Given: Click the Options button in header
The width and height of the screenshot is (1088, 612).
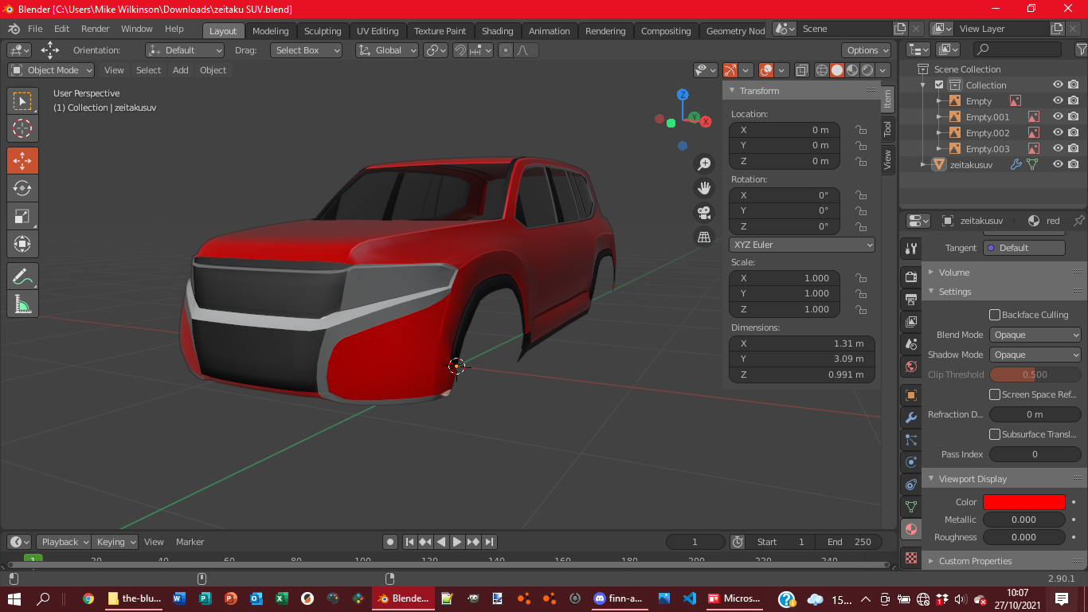Looking at the screenshot, I should pos(867,50).
